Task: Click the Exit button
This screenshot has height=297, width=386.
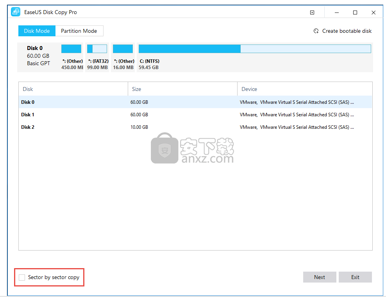Action: click(x=355, y=277)
